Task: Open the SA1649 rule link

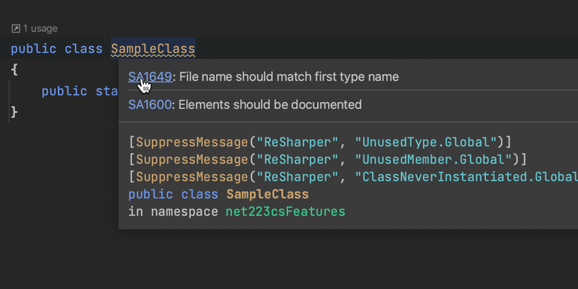Action: (x=150, y=77)
